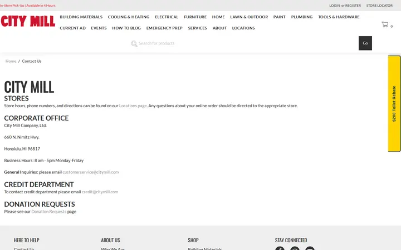Click Corporate Office heading
The image size is (401, 250).
[36, 118]
